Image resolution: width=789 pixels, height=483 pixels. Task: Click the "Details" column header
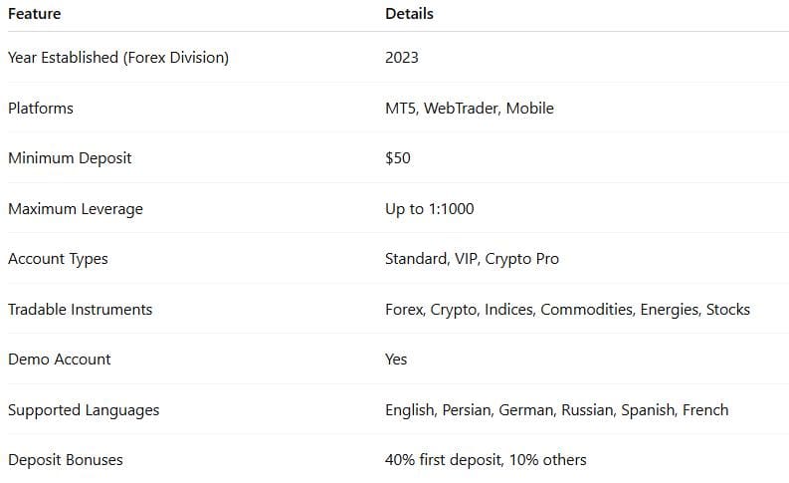(409, 14)
